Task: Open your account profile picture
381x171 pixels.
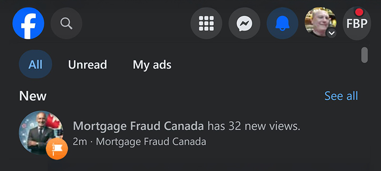Action: 321,22
